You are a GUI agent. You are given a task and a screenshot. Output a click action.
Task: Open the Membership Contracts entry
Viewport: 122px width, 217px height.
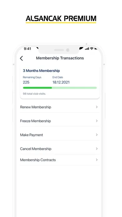click(60, 160)
